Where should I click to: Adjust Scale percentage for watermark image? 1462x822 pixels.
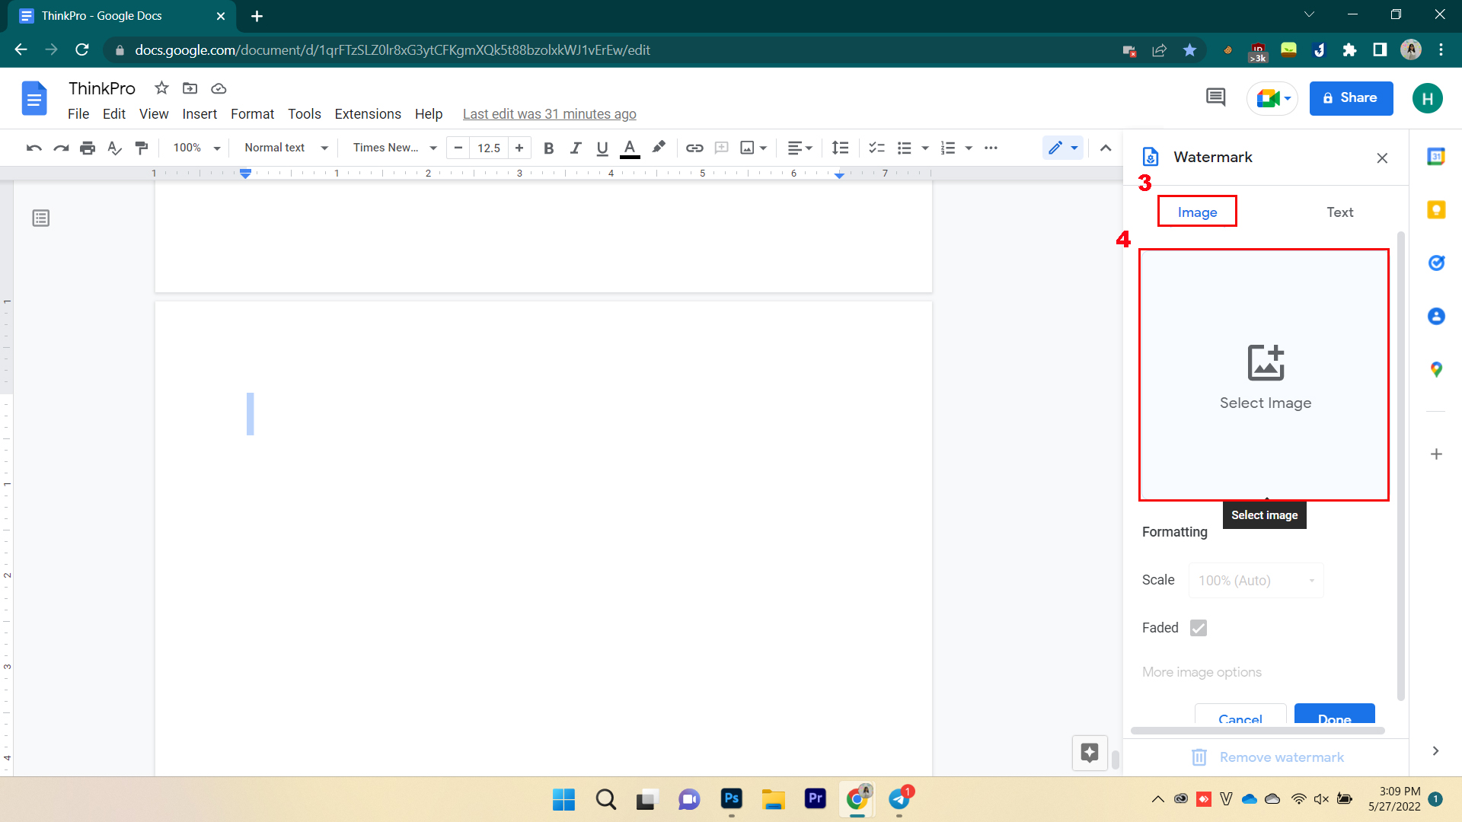coord(1256,580)
